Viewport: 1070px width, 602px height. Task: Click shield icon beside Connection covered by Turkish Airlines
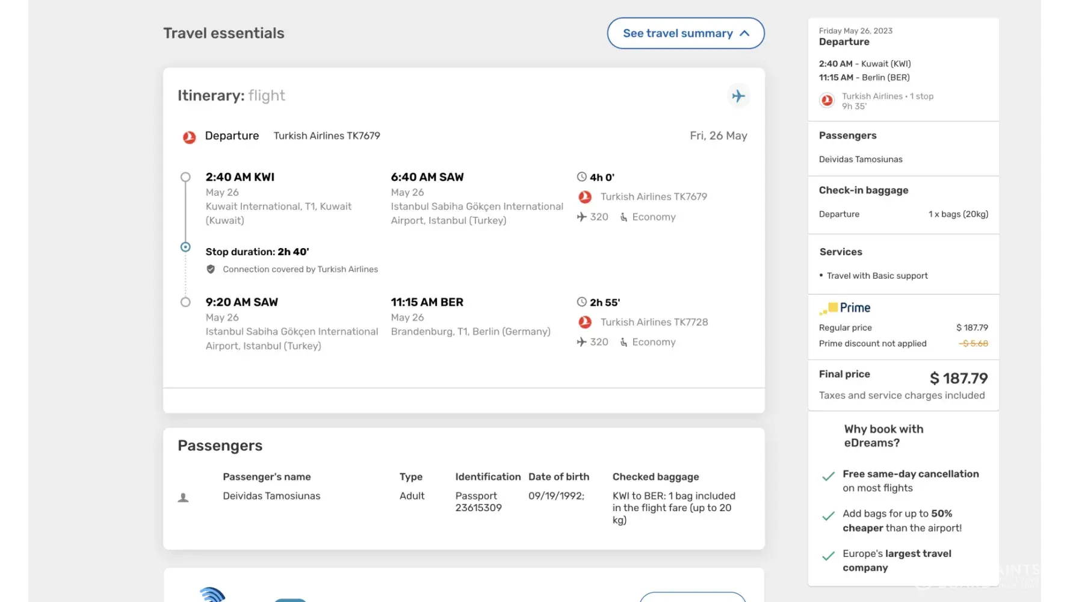tap(211, 269)
